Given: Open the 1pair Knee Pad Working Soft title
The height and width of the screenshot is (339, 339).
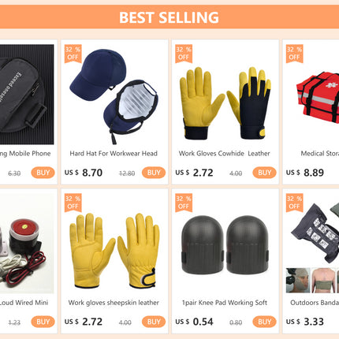Looking at the screenshot, I should (x=225, y=303).
